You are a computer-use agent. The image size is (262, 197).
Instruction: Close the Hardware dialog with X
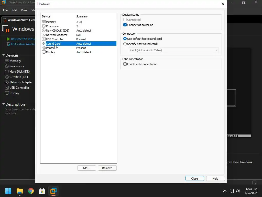(223, 4)
